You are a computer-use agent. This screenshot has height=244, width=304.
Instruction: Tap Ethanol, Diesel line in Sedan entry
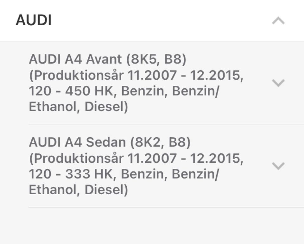78,190
